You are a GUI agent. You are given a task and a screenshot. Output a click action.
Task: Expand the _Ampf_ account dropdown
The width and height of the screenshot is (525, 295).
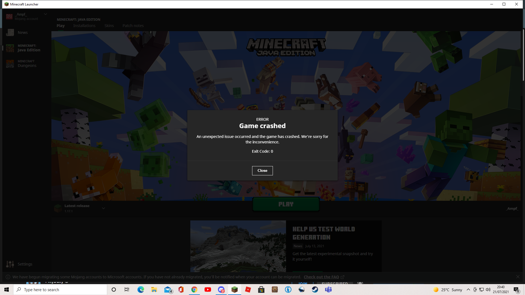(45, 14)
